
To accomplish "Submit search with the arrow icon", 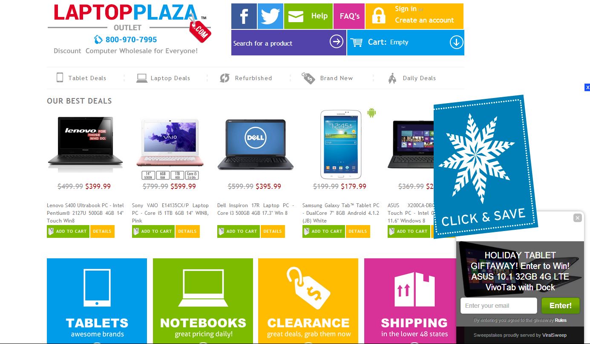I will pyautogui.click(x=337, y=42).
